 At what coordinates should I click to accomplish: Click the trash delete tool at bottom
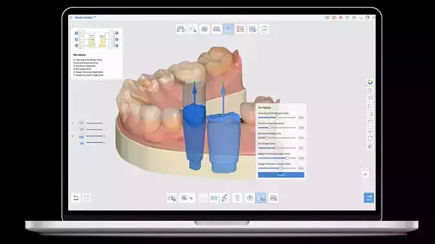pyautogui.click(x=237, y=198)
